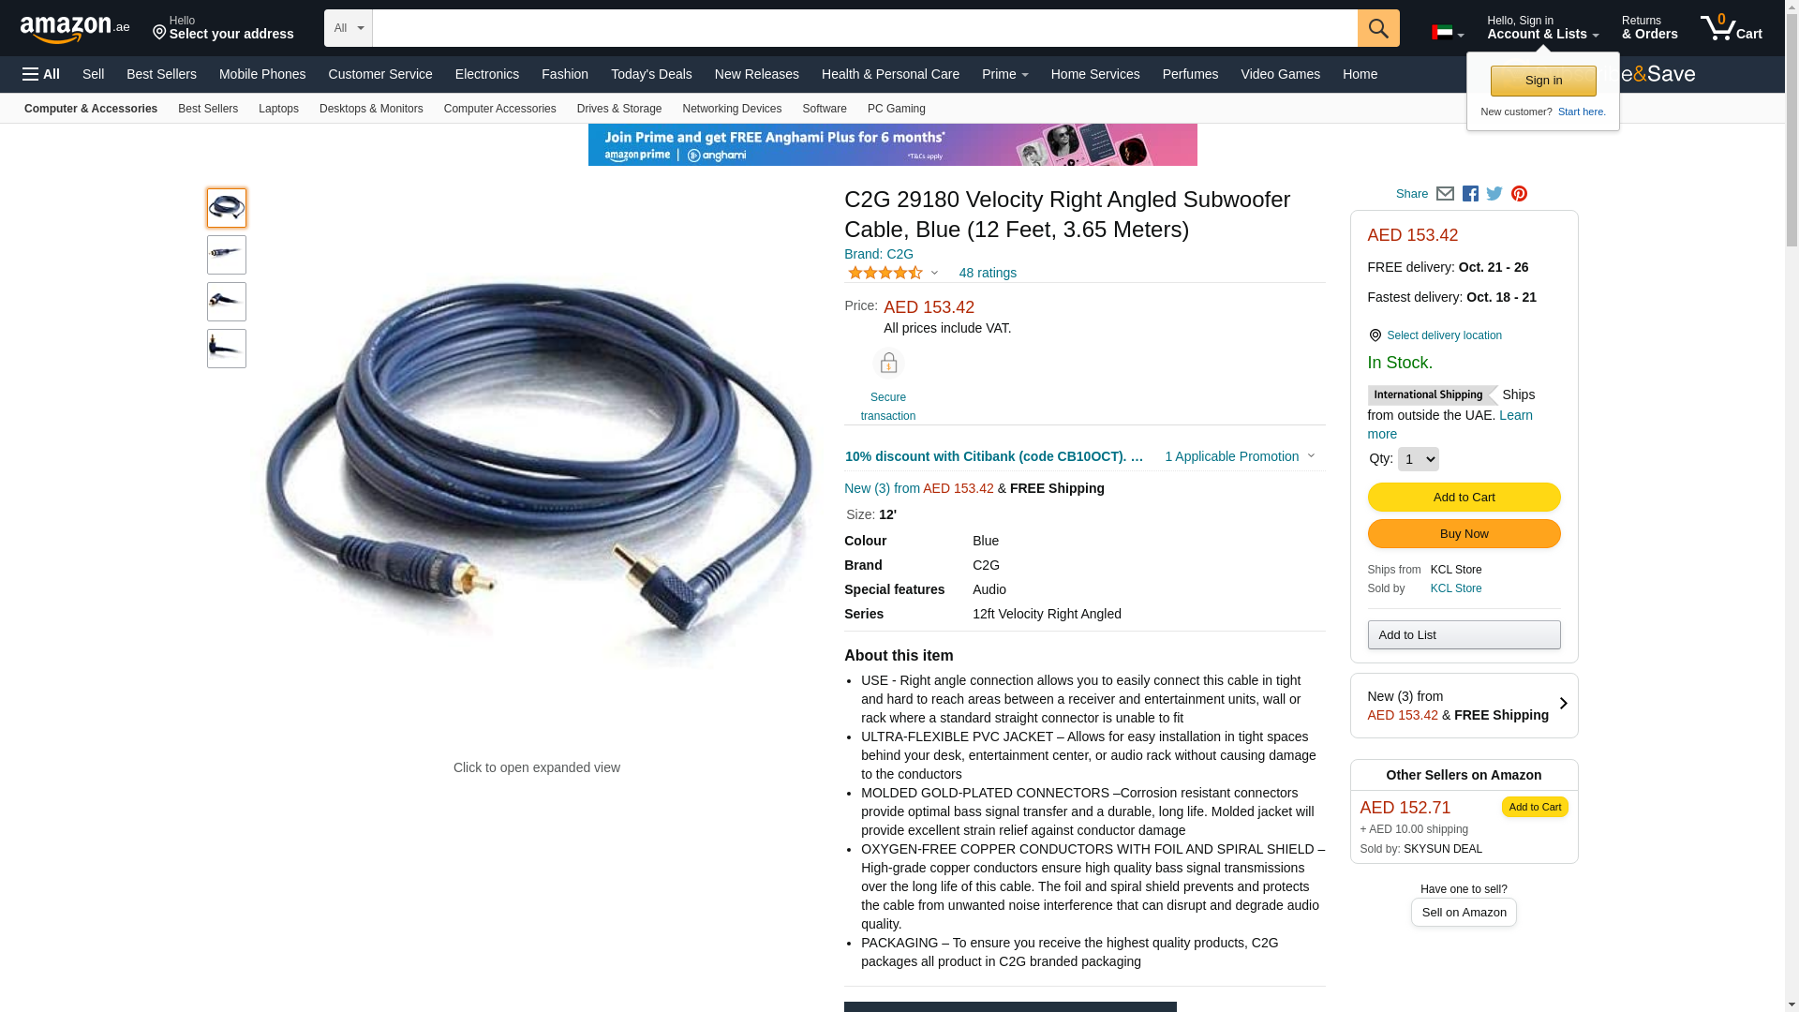This screenshot has height=1012, width=1799.
Task: Share product on Twitter
Action: (x=1494, y=194)
